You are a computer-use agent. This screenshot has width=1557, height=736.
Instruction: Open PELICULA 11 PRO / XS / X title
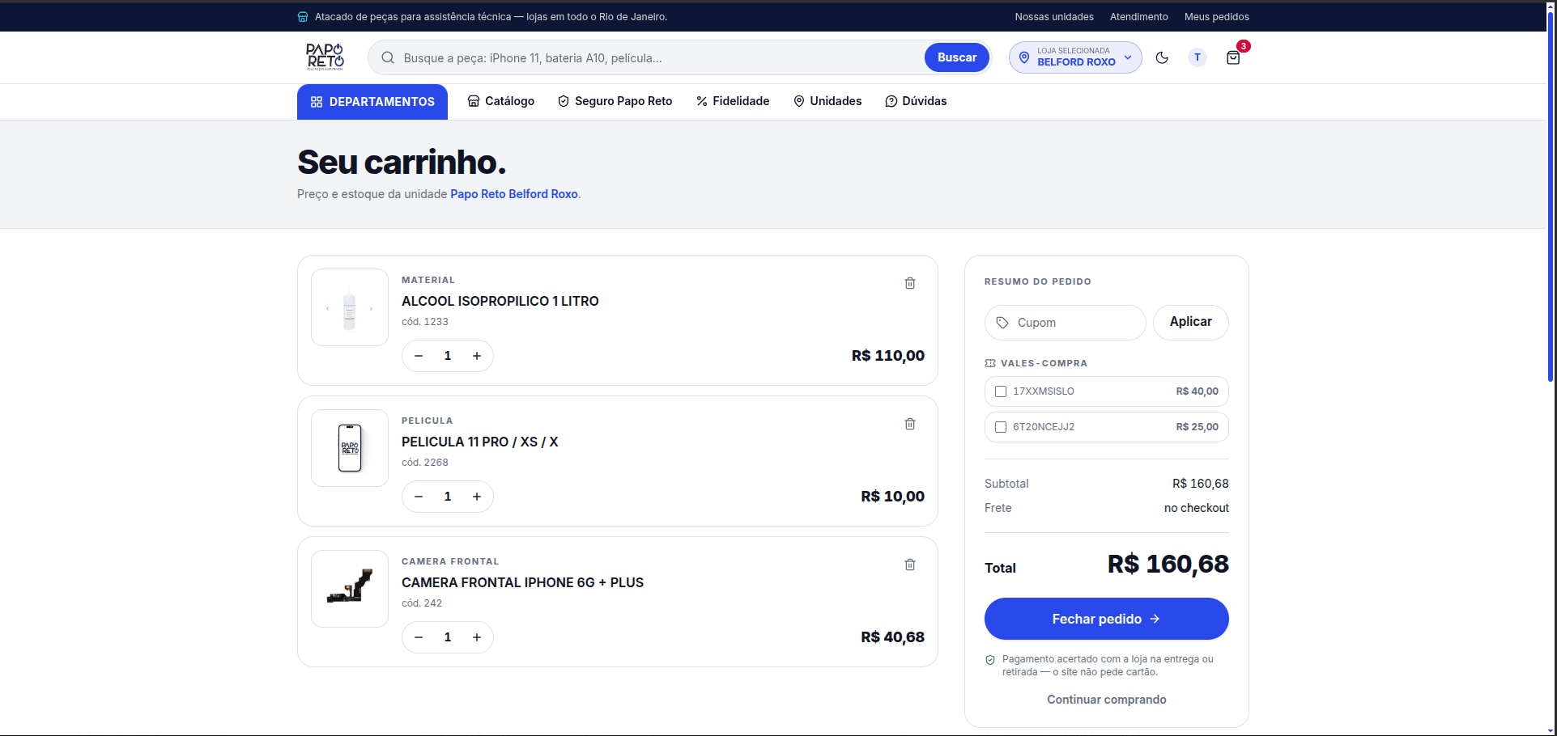(480, 442)
